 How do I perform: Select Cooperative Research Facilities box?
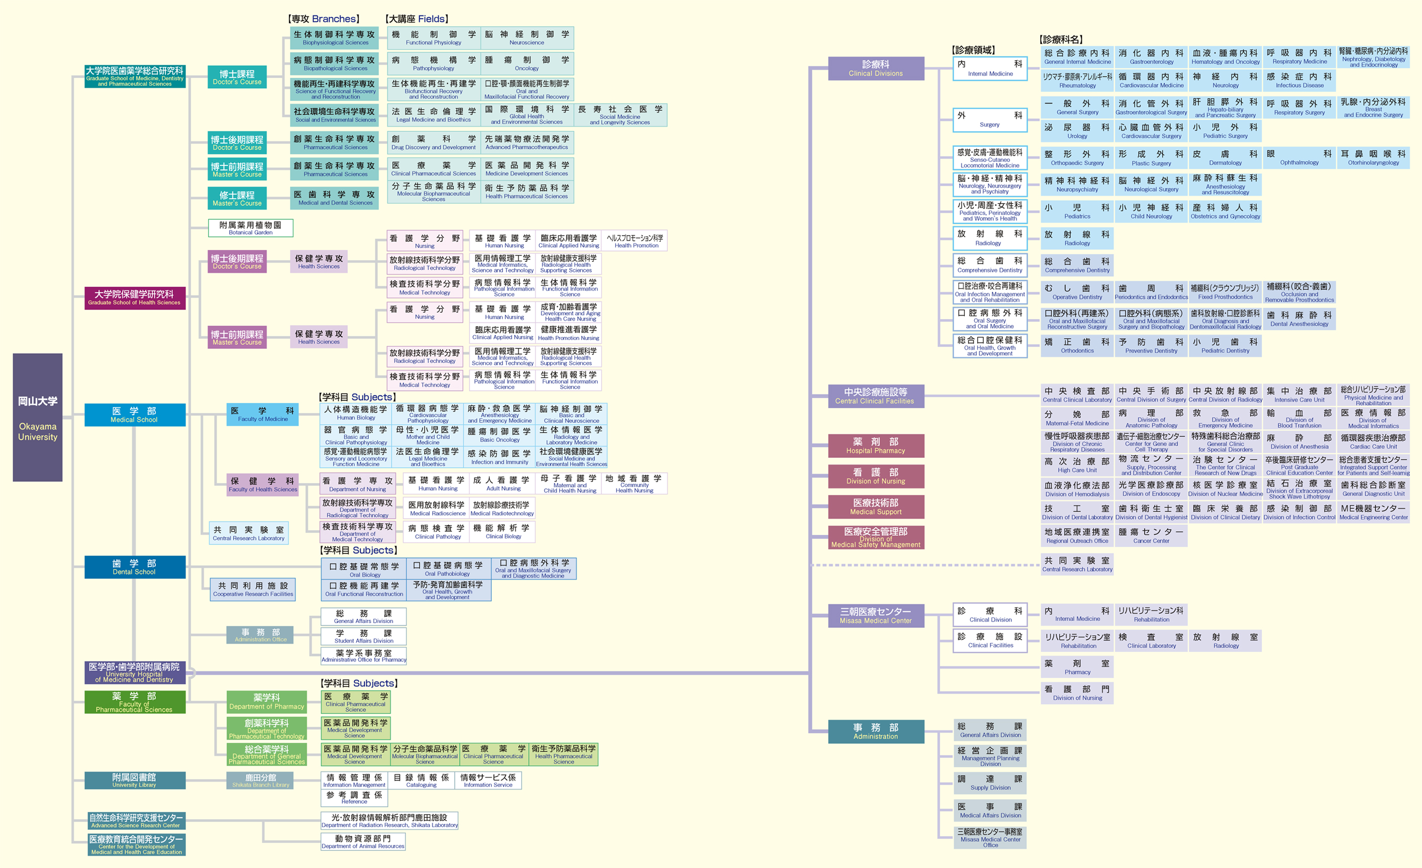[x=253, y=589]
